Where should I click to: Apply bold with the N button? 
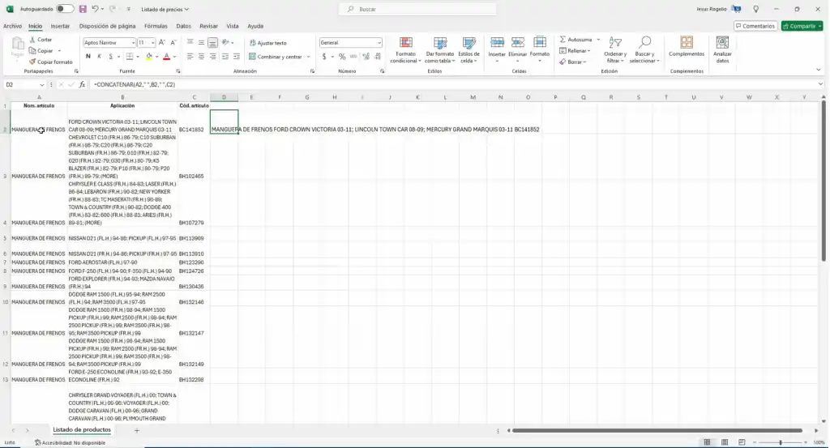point(88,57)
